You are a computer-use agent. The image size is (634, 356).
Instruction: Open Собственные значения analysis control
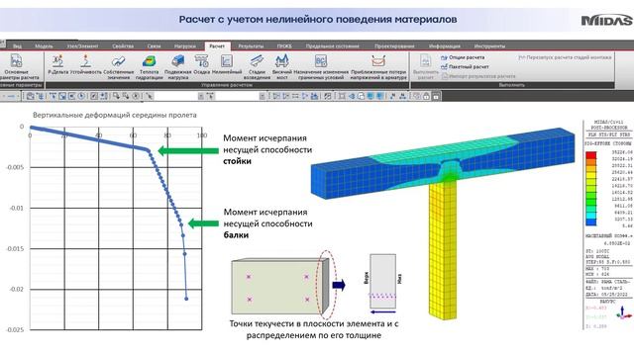[x=118, y=66]
